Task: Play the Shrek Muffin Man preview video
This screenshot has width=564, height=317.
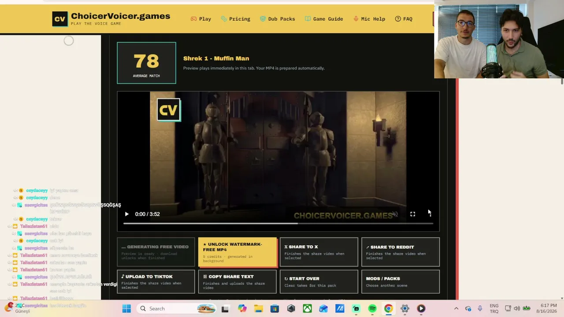Action: point(126,214)
